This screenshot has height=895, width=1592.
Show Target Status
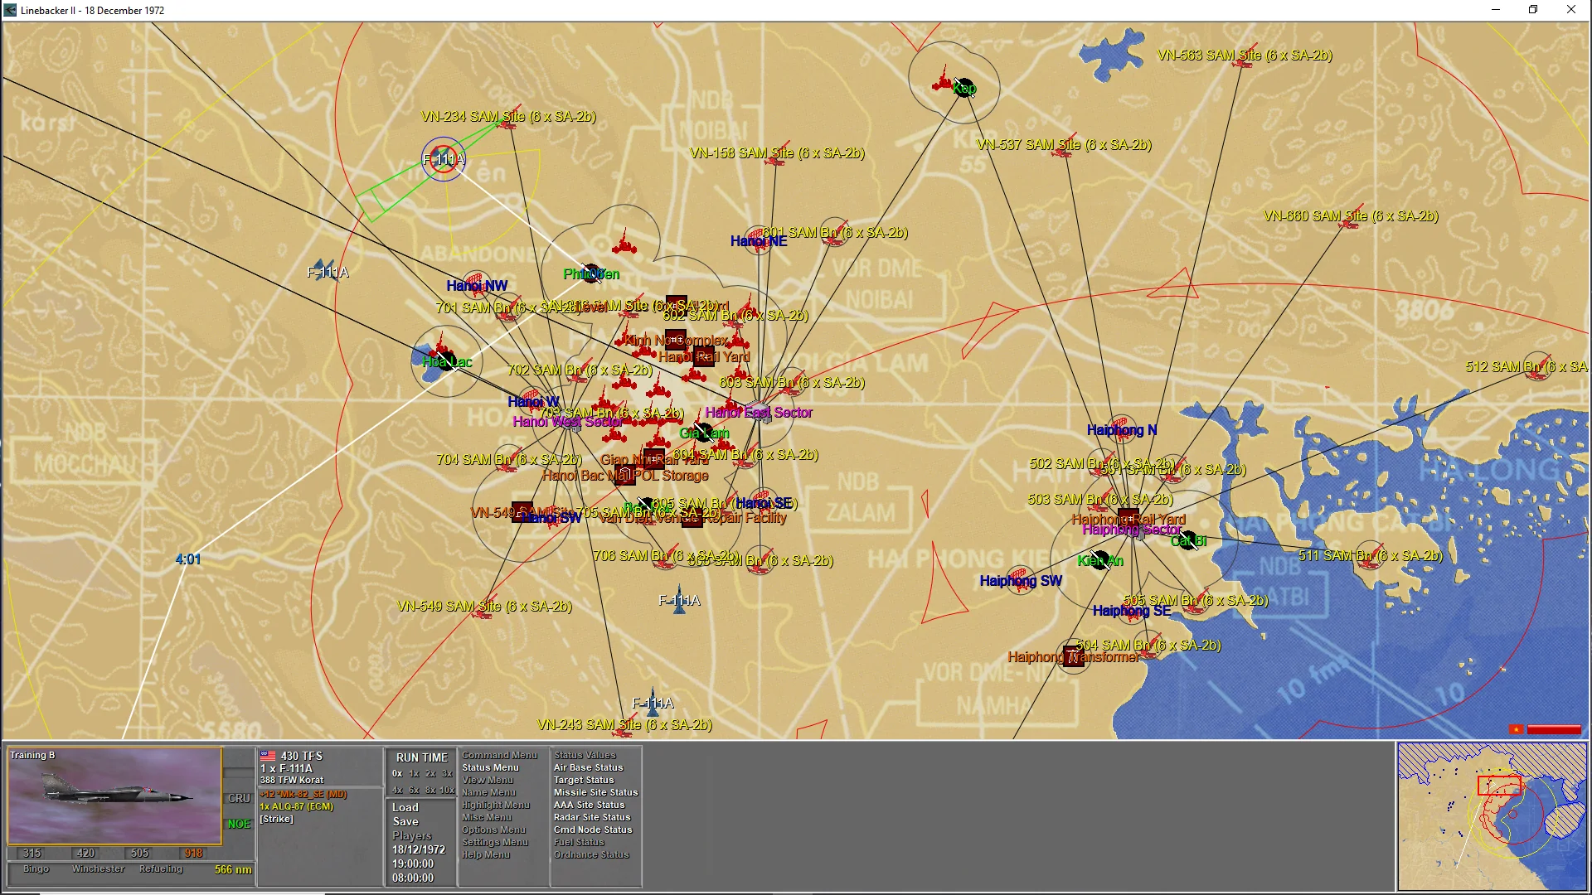point(584,780)
